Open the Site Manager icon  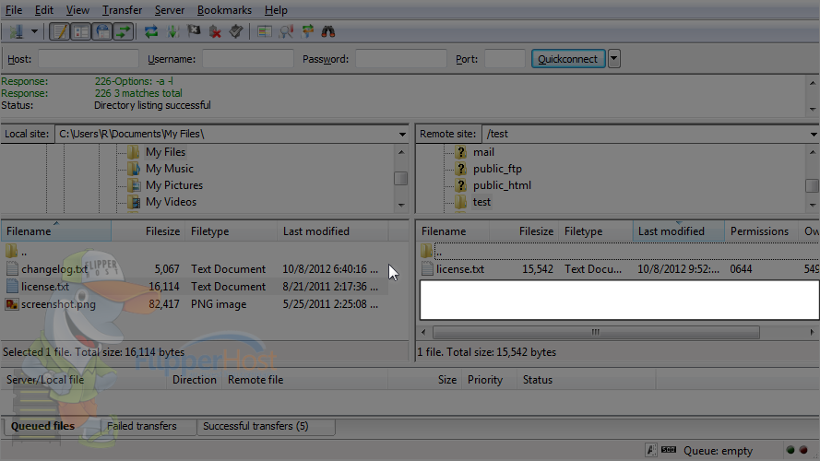coord(17,32)
